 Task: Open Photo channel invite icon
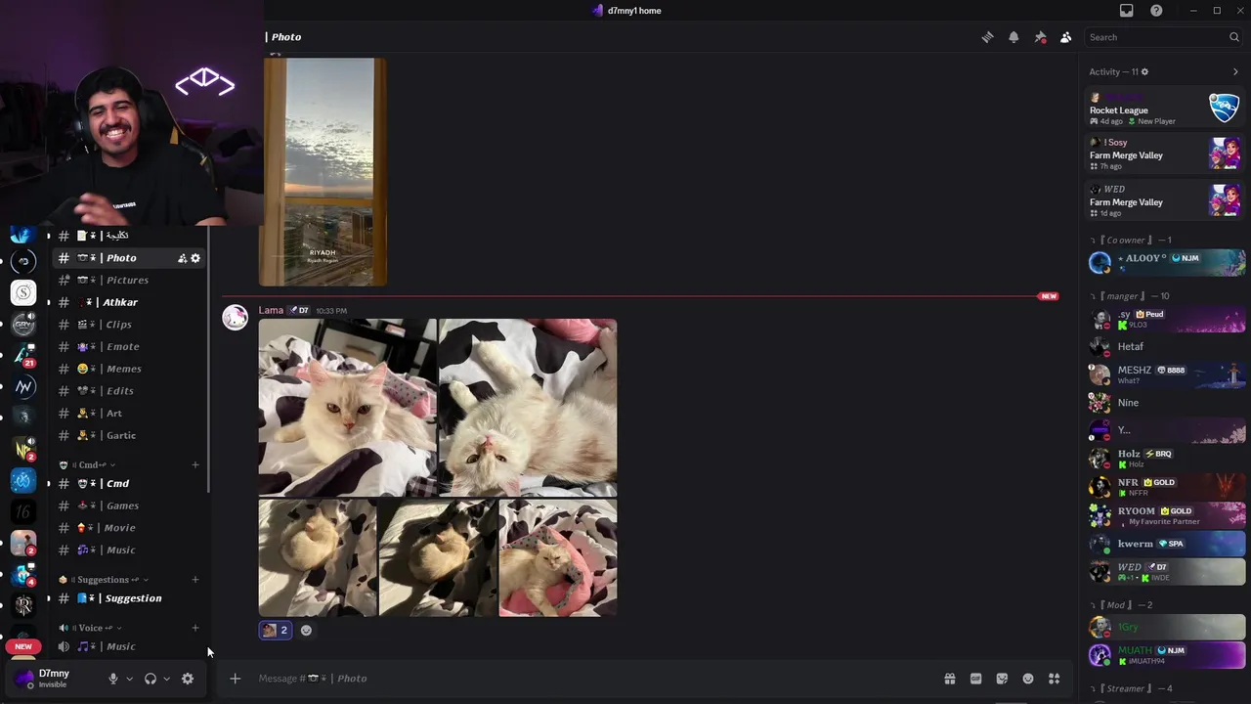(x=182, y=258)
